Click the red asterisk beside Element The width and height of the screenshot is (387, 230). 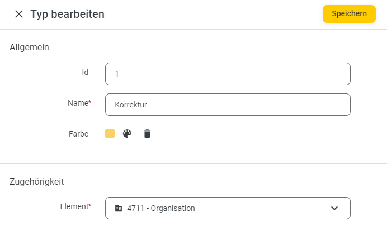tap(90, 205)
